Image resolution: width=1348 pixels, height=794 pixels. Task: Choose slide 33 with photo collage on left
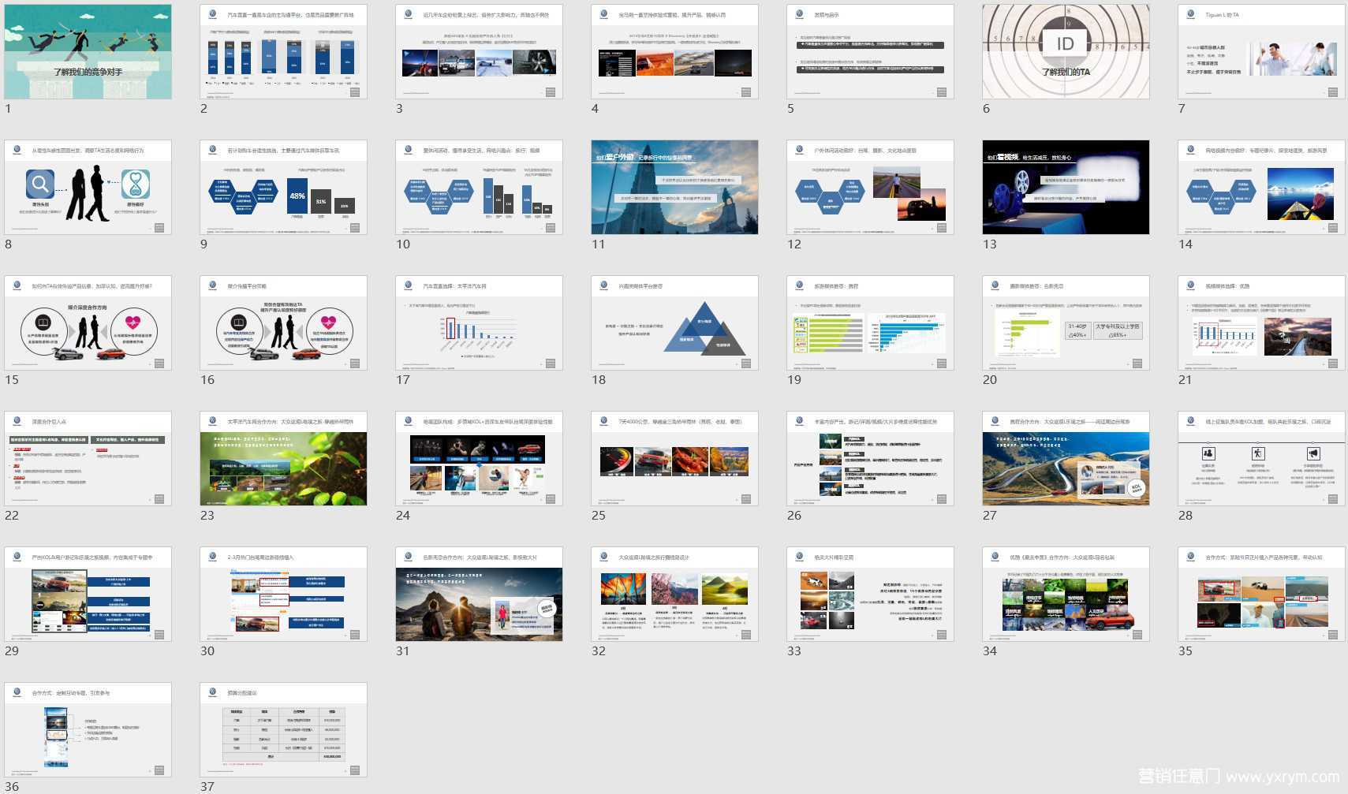coord(870,594)
